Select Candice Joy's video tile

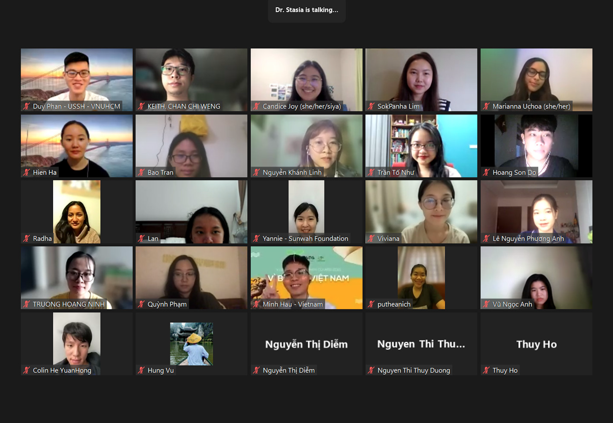306,80
